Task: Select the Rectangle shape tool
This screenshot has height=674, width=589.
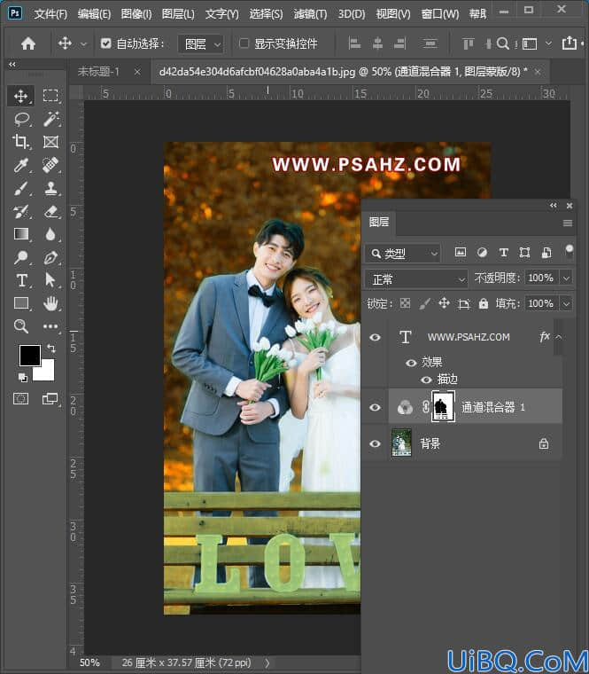Action: (x=20, y=303)
